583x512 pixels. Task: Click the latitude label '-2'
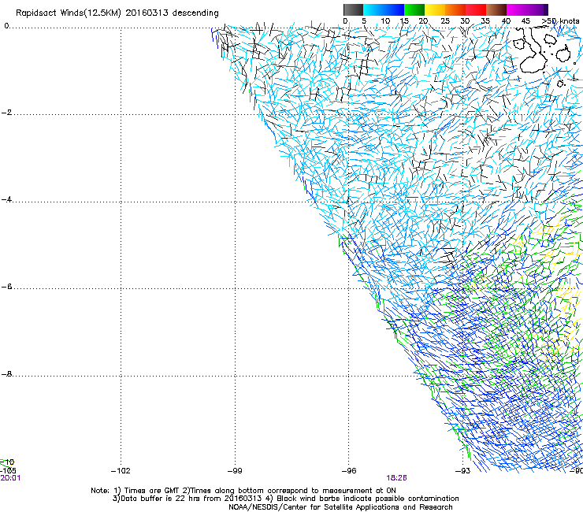coord(6,113)
